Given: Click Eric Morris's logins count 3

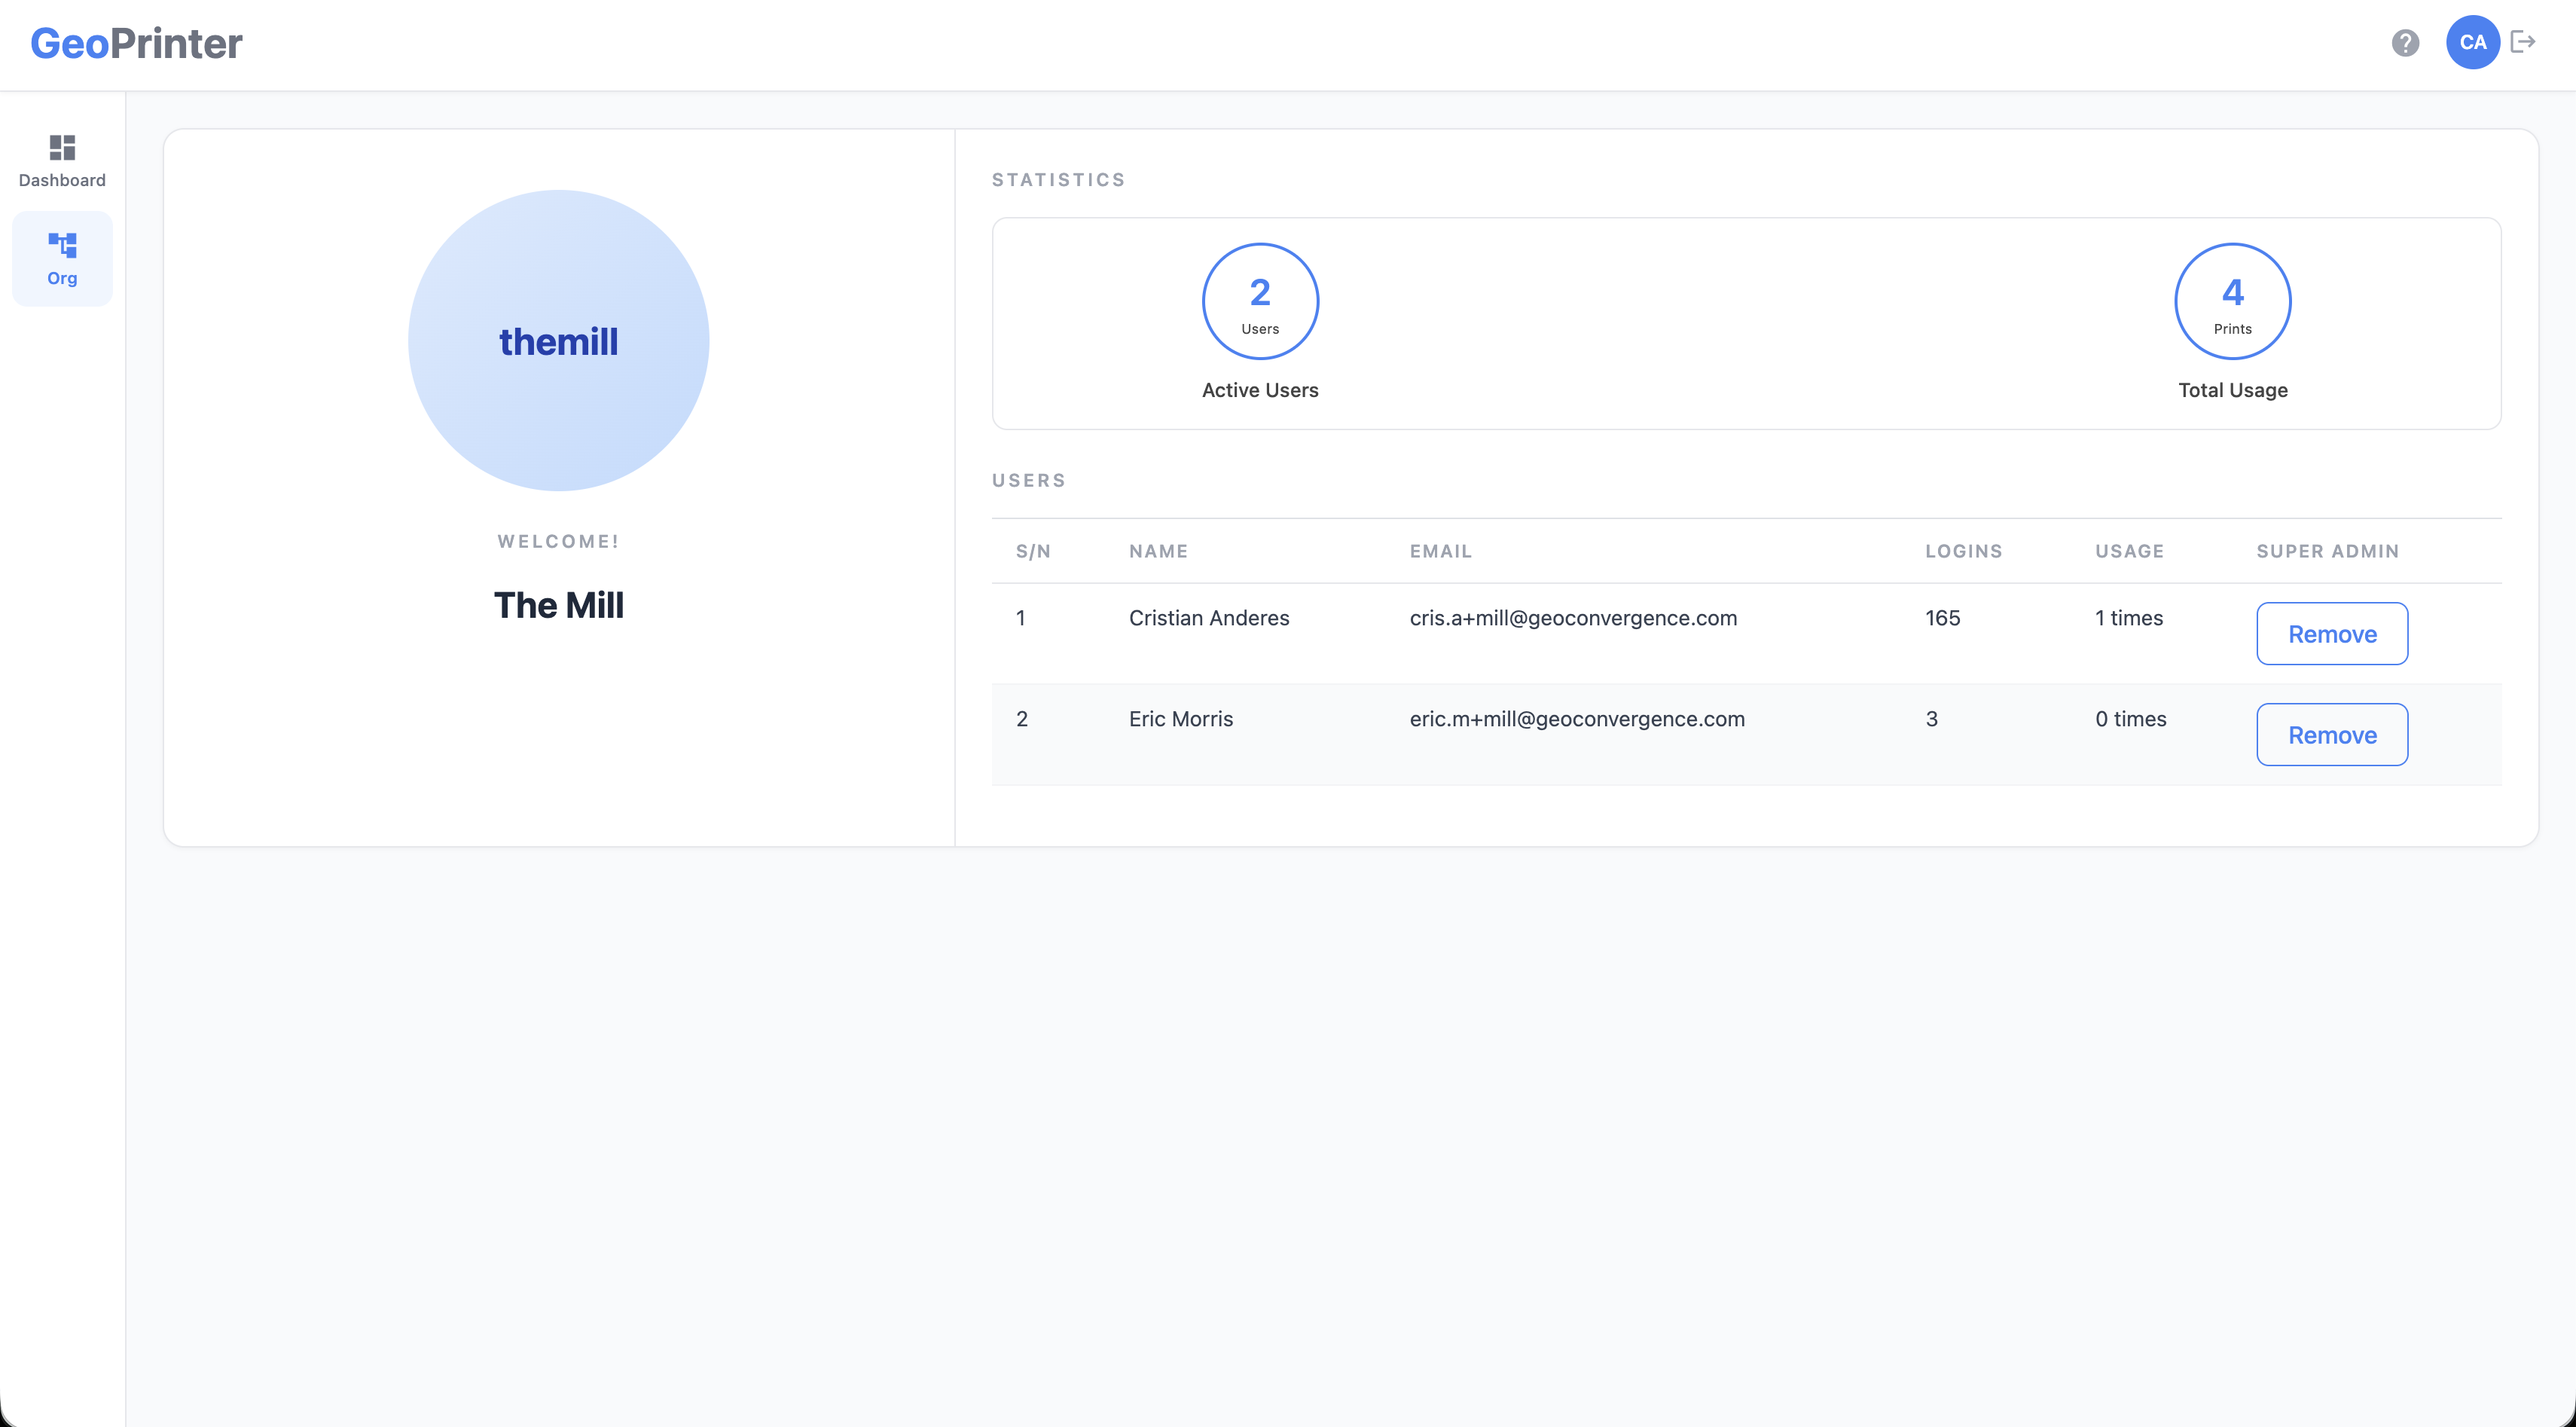Looking at the screenshot, I should tap(1932, 719).
